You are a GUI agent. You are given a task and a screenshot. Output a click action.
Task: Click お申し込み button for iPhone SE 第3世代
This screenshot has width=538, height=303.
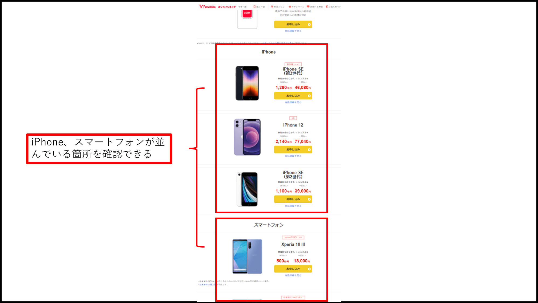coord(293,96)
